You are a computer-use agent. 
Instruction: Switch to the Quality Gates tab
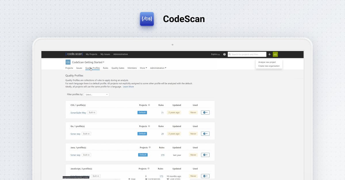(118, 68)
